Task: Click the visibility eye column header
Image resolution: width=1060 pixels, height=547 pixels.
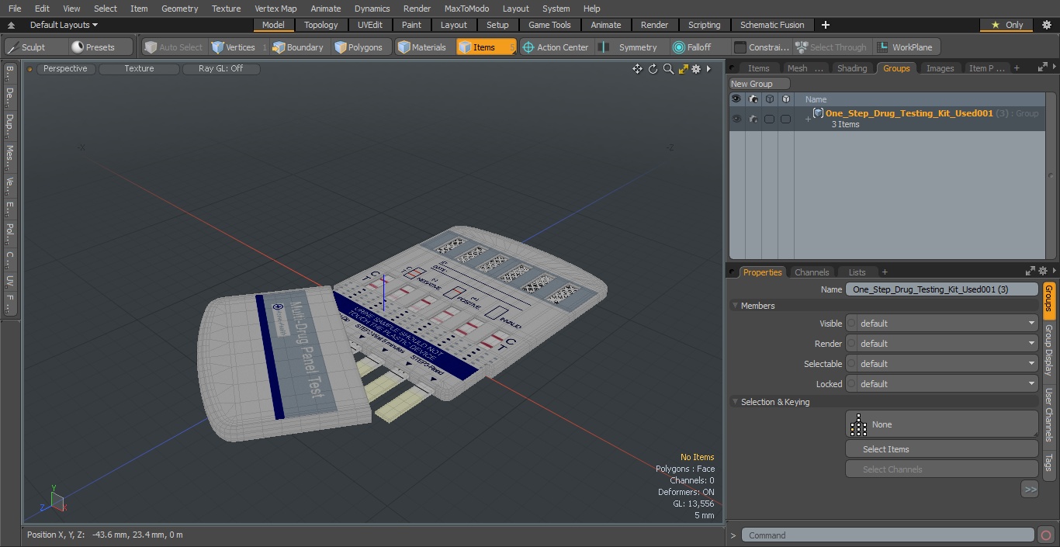Action: point(736,99)
